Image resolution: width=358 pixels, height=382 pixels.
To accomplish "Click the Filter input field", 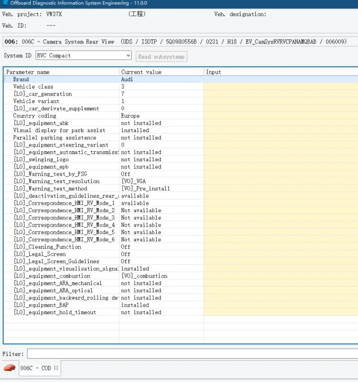I will click(192, 353).
